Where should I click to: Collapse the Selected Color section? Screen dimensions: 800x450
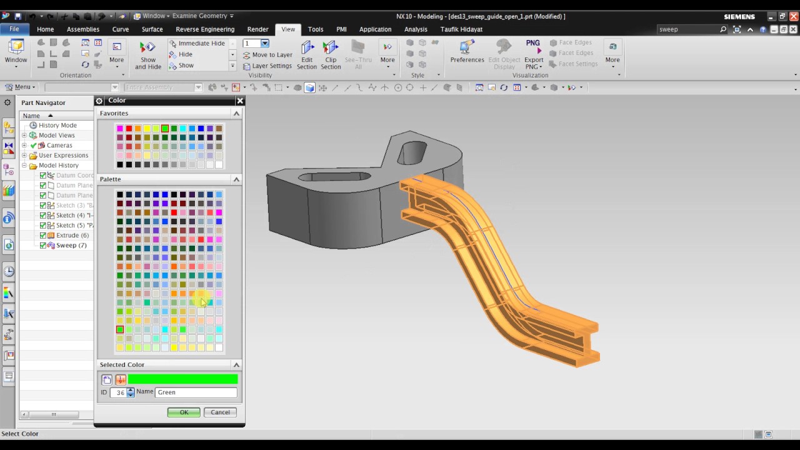(x=236, y=364)
